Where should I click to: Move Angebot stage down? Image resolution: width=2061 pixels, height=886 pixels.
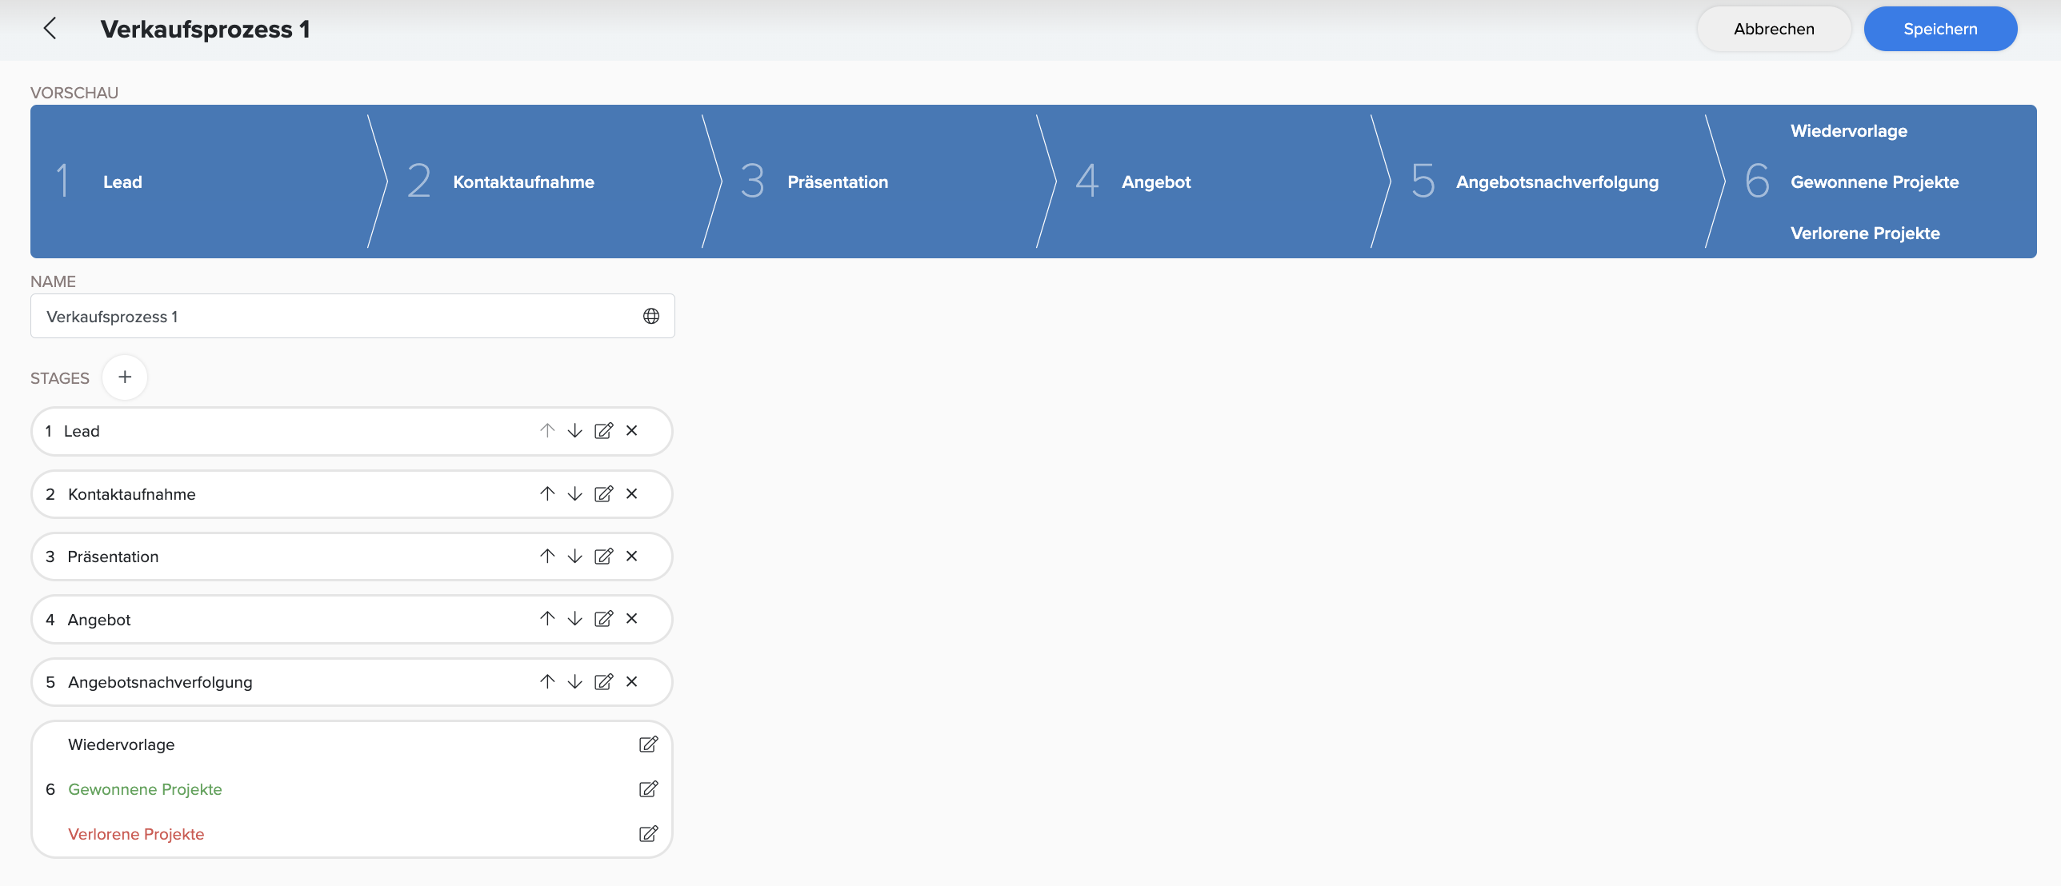click(574, 618)
